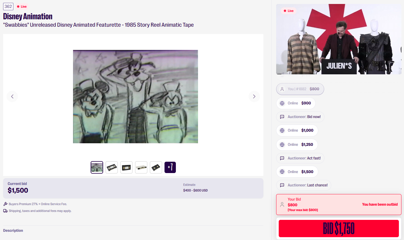Click the user icon in Your Bid panel

(x=282, y=205)
